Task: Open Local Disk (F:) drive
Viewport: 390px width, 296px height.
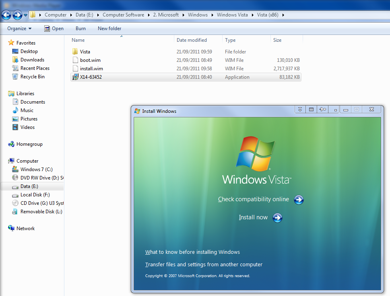Action: (35, 195)
